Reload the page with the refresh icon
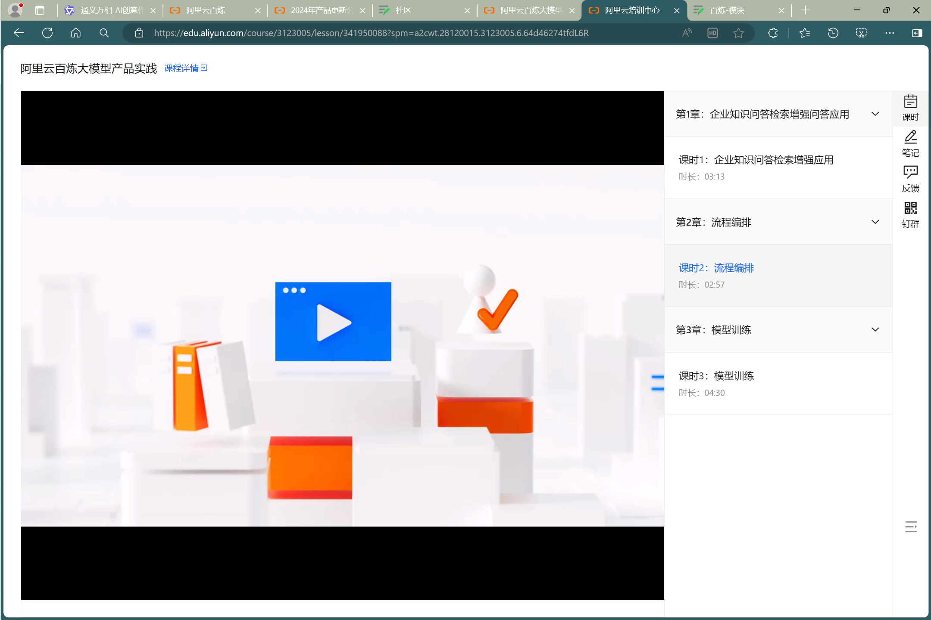Screen dimensions: 931x620 tap(47, 33)
